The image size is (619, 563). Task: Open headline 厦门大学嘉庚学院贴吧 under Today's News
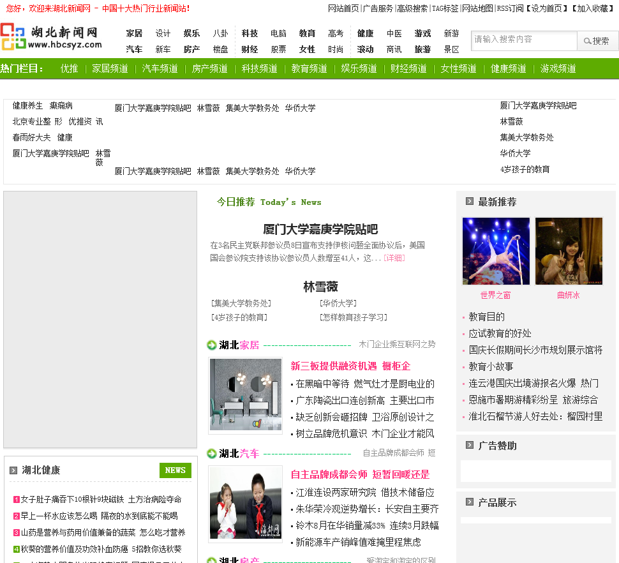click(x=320, y=229)
